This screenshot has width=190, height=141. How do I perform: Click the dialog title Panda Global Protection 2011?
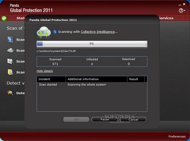[x=53, y=20]
